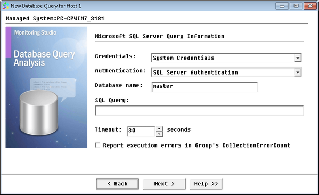Image resolution: width=319 pixels, height=195 pixels.
Task: Select the SQL Server Authentication combo box
Action: (226, 72)
